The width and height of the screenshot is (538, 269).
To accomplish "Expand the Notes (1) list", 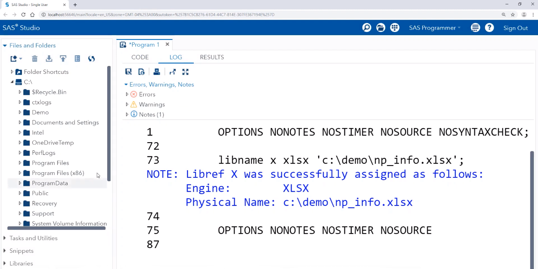I will [127, 115].
